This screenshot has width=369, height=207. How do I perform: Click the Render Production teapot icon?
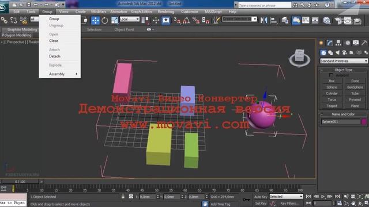pyautogui.click(x=357, y=21)
